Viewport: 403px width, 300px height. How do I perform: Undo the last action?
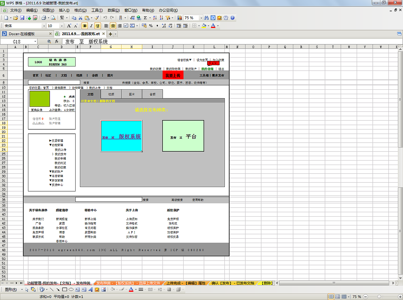[x=105, y=18]
